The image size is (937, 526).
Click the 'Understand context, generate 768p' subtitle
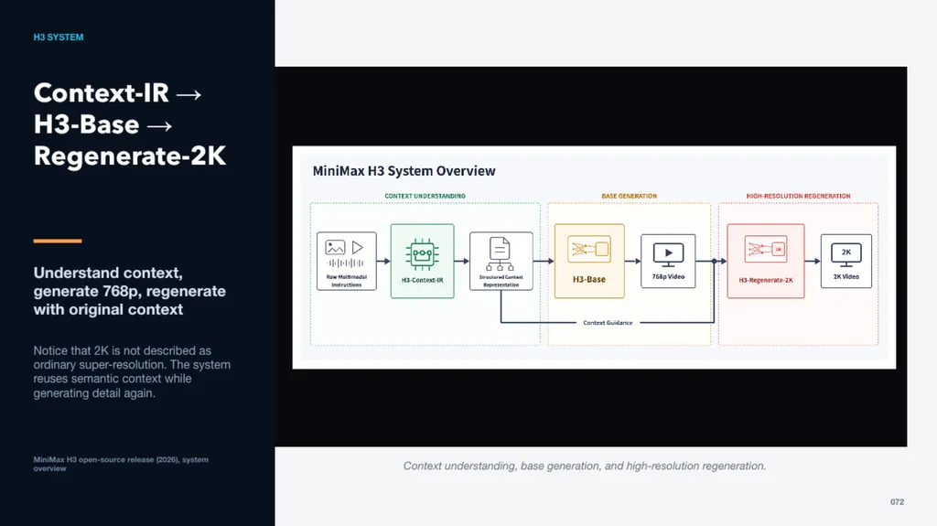pos(130,291)
